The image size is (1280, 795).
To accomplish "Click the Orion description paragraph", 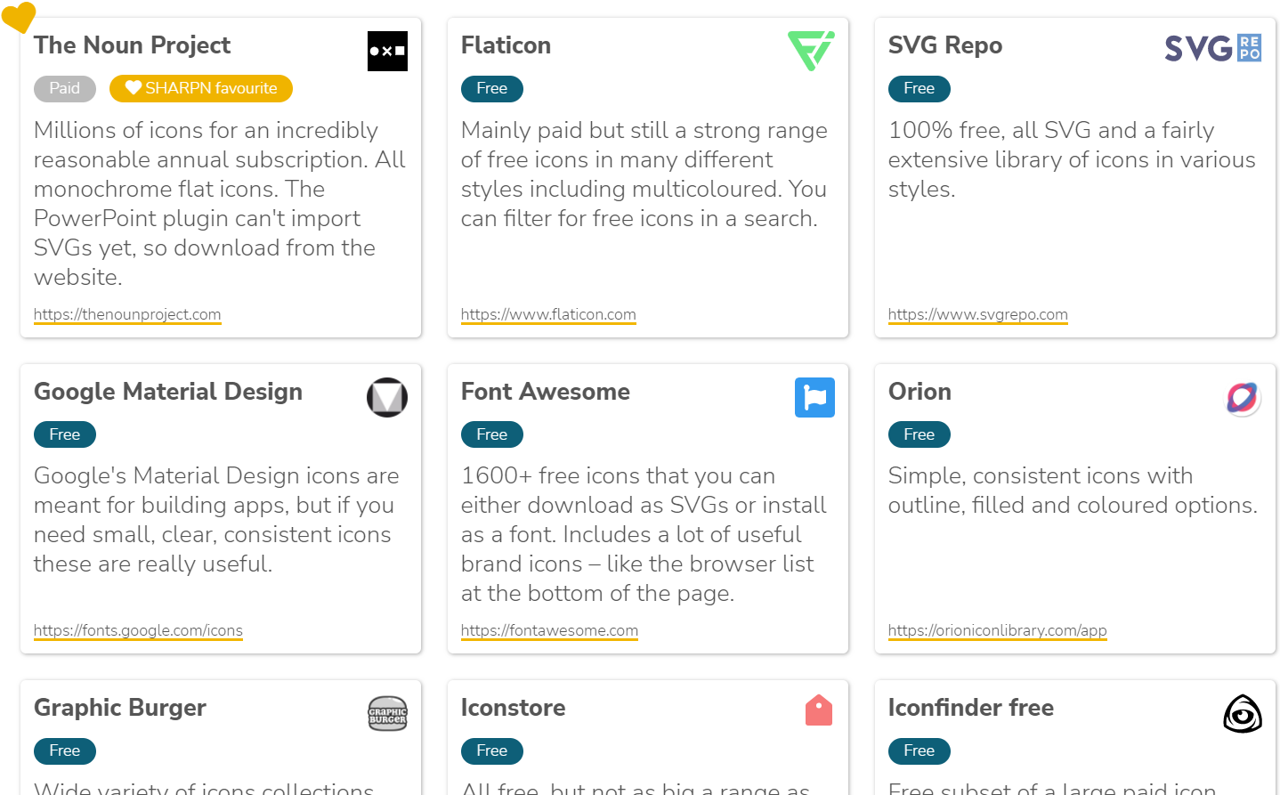I will pyautogui.click(x=1073, y=491).
